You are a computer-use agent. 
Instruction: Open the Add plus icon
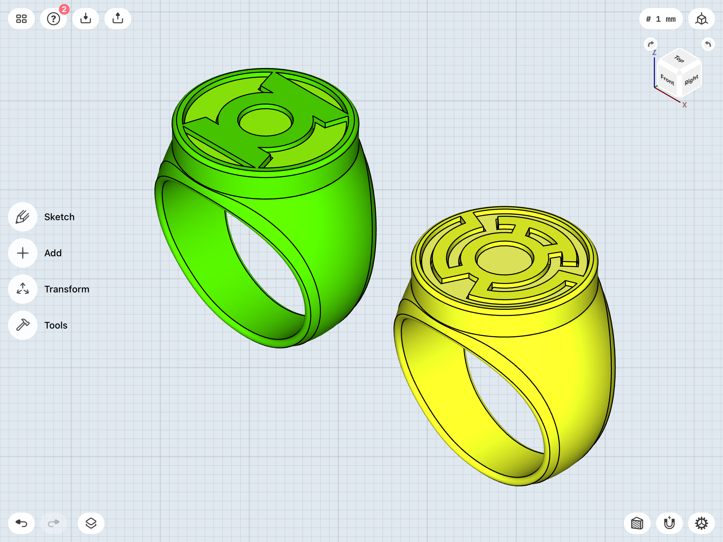tap(23, 253)
